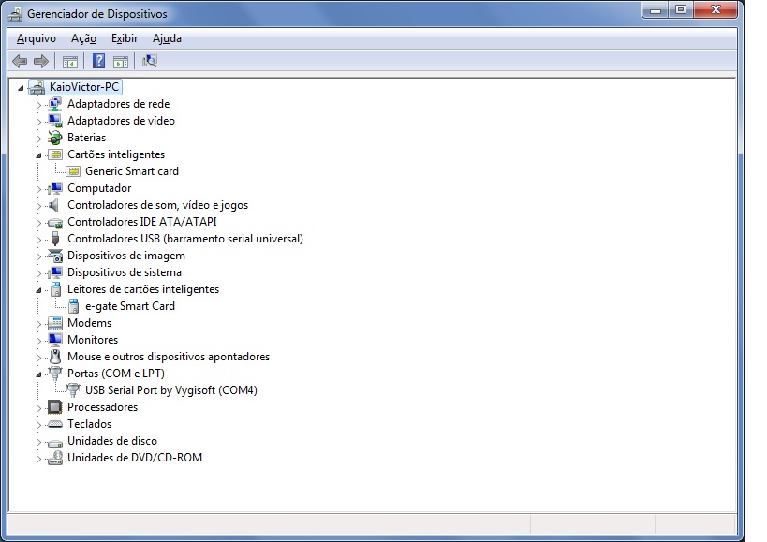
Task: Expand the Processadores node arrow
Action: tap(38, 407)
